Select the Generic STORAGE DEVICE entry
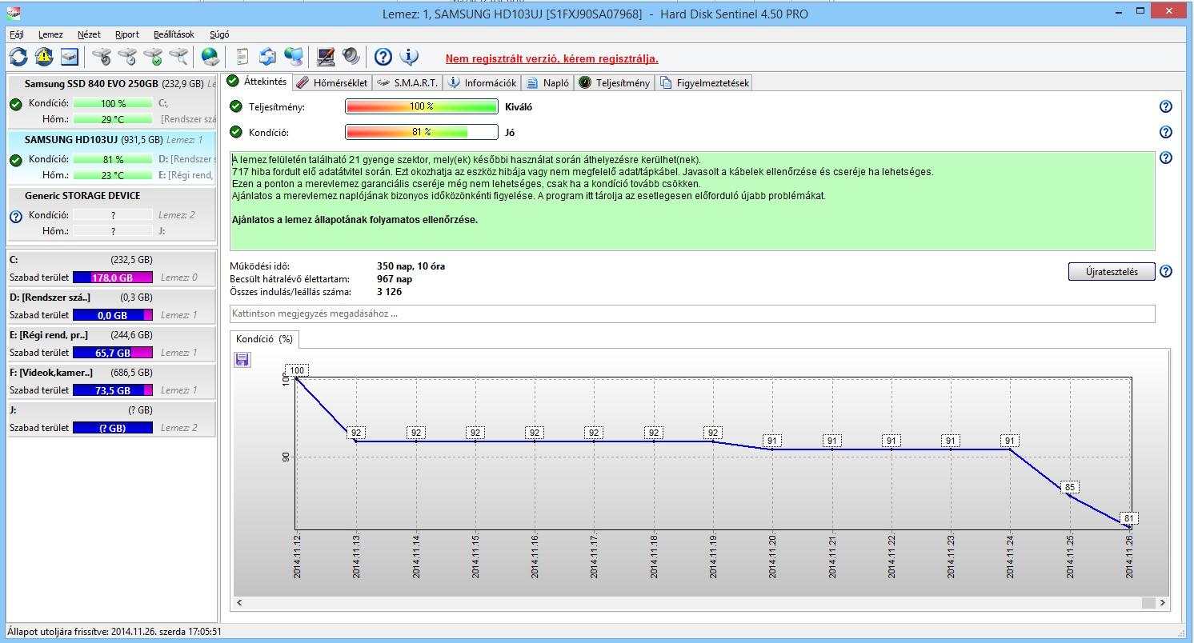 tap(111, 214)
